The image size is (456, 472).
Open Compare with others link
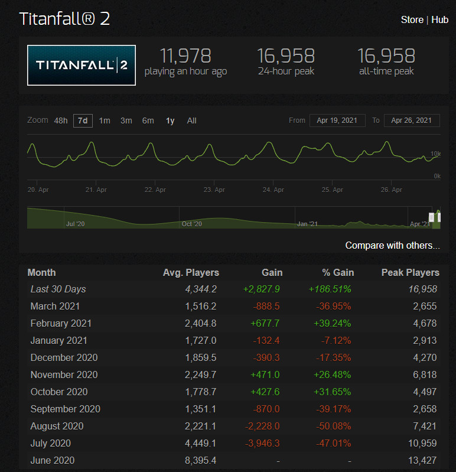coord(392,245)
